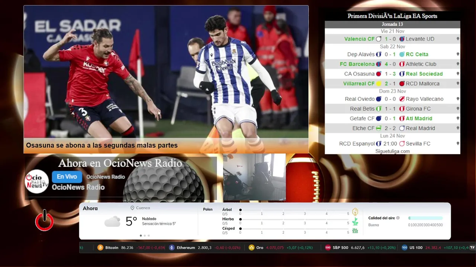Click the Oro gold icon in ticker
Viewport: 476px width, 267px height.
click(251, 248)
